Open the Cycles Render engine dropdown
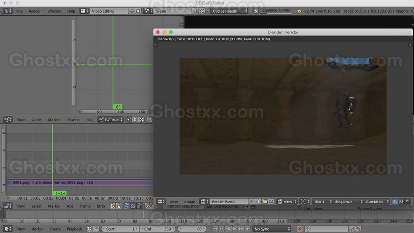414x233 pixels. (x=230, y=11)
